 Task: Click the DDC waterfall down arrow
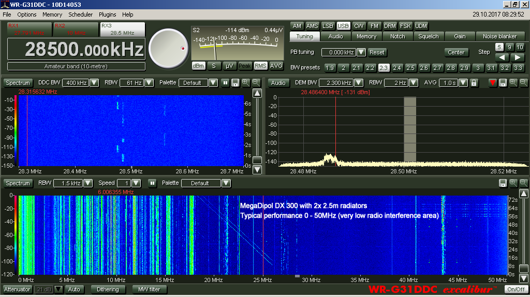(257, 170)
